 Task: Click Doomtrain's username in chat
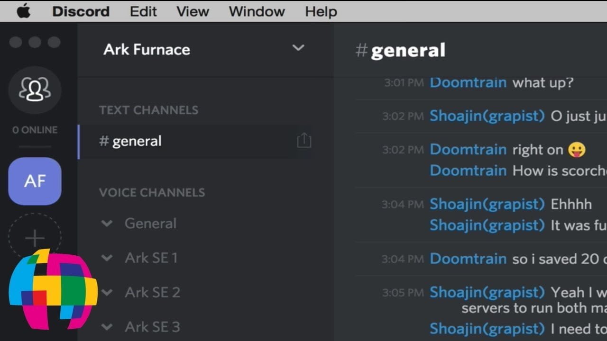click(x=468, y=82)
